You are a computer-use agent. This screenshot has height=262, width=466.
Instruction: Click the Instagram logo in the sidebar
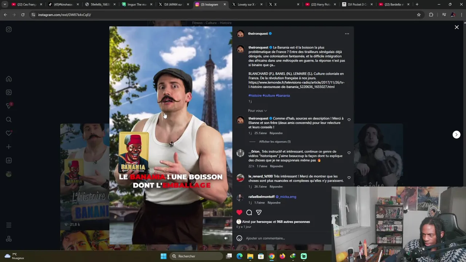[9, 29]
